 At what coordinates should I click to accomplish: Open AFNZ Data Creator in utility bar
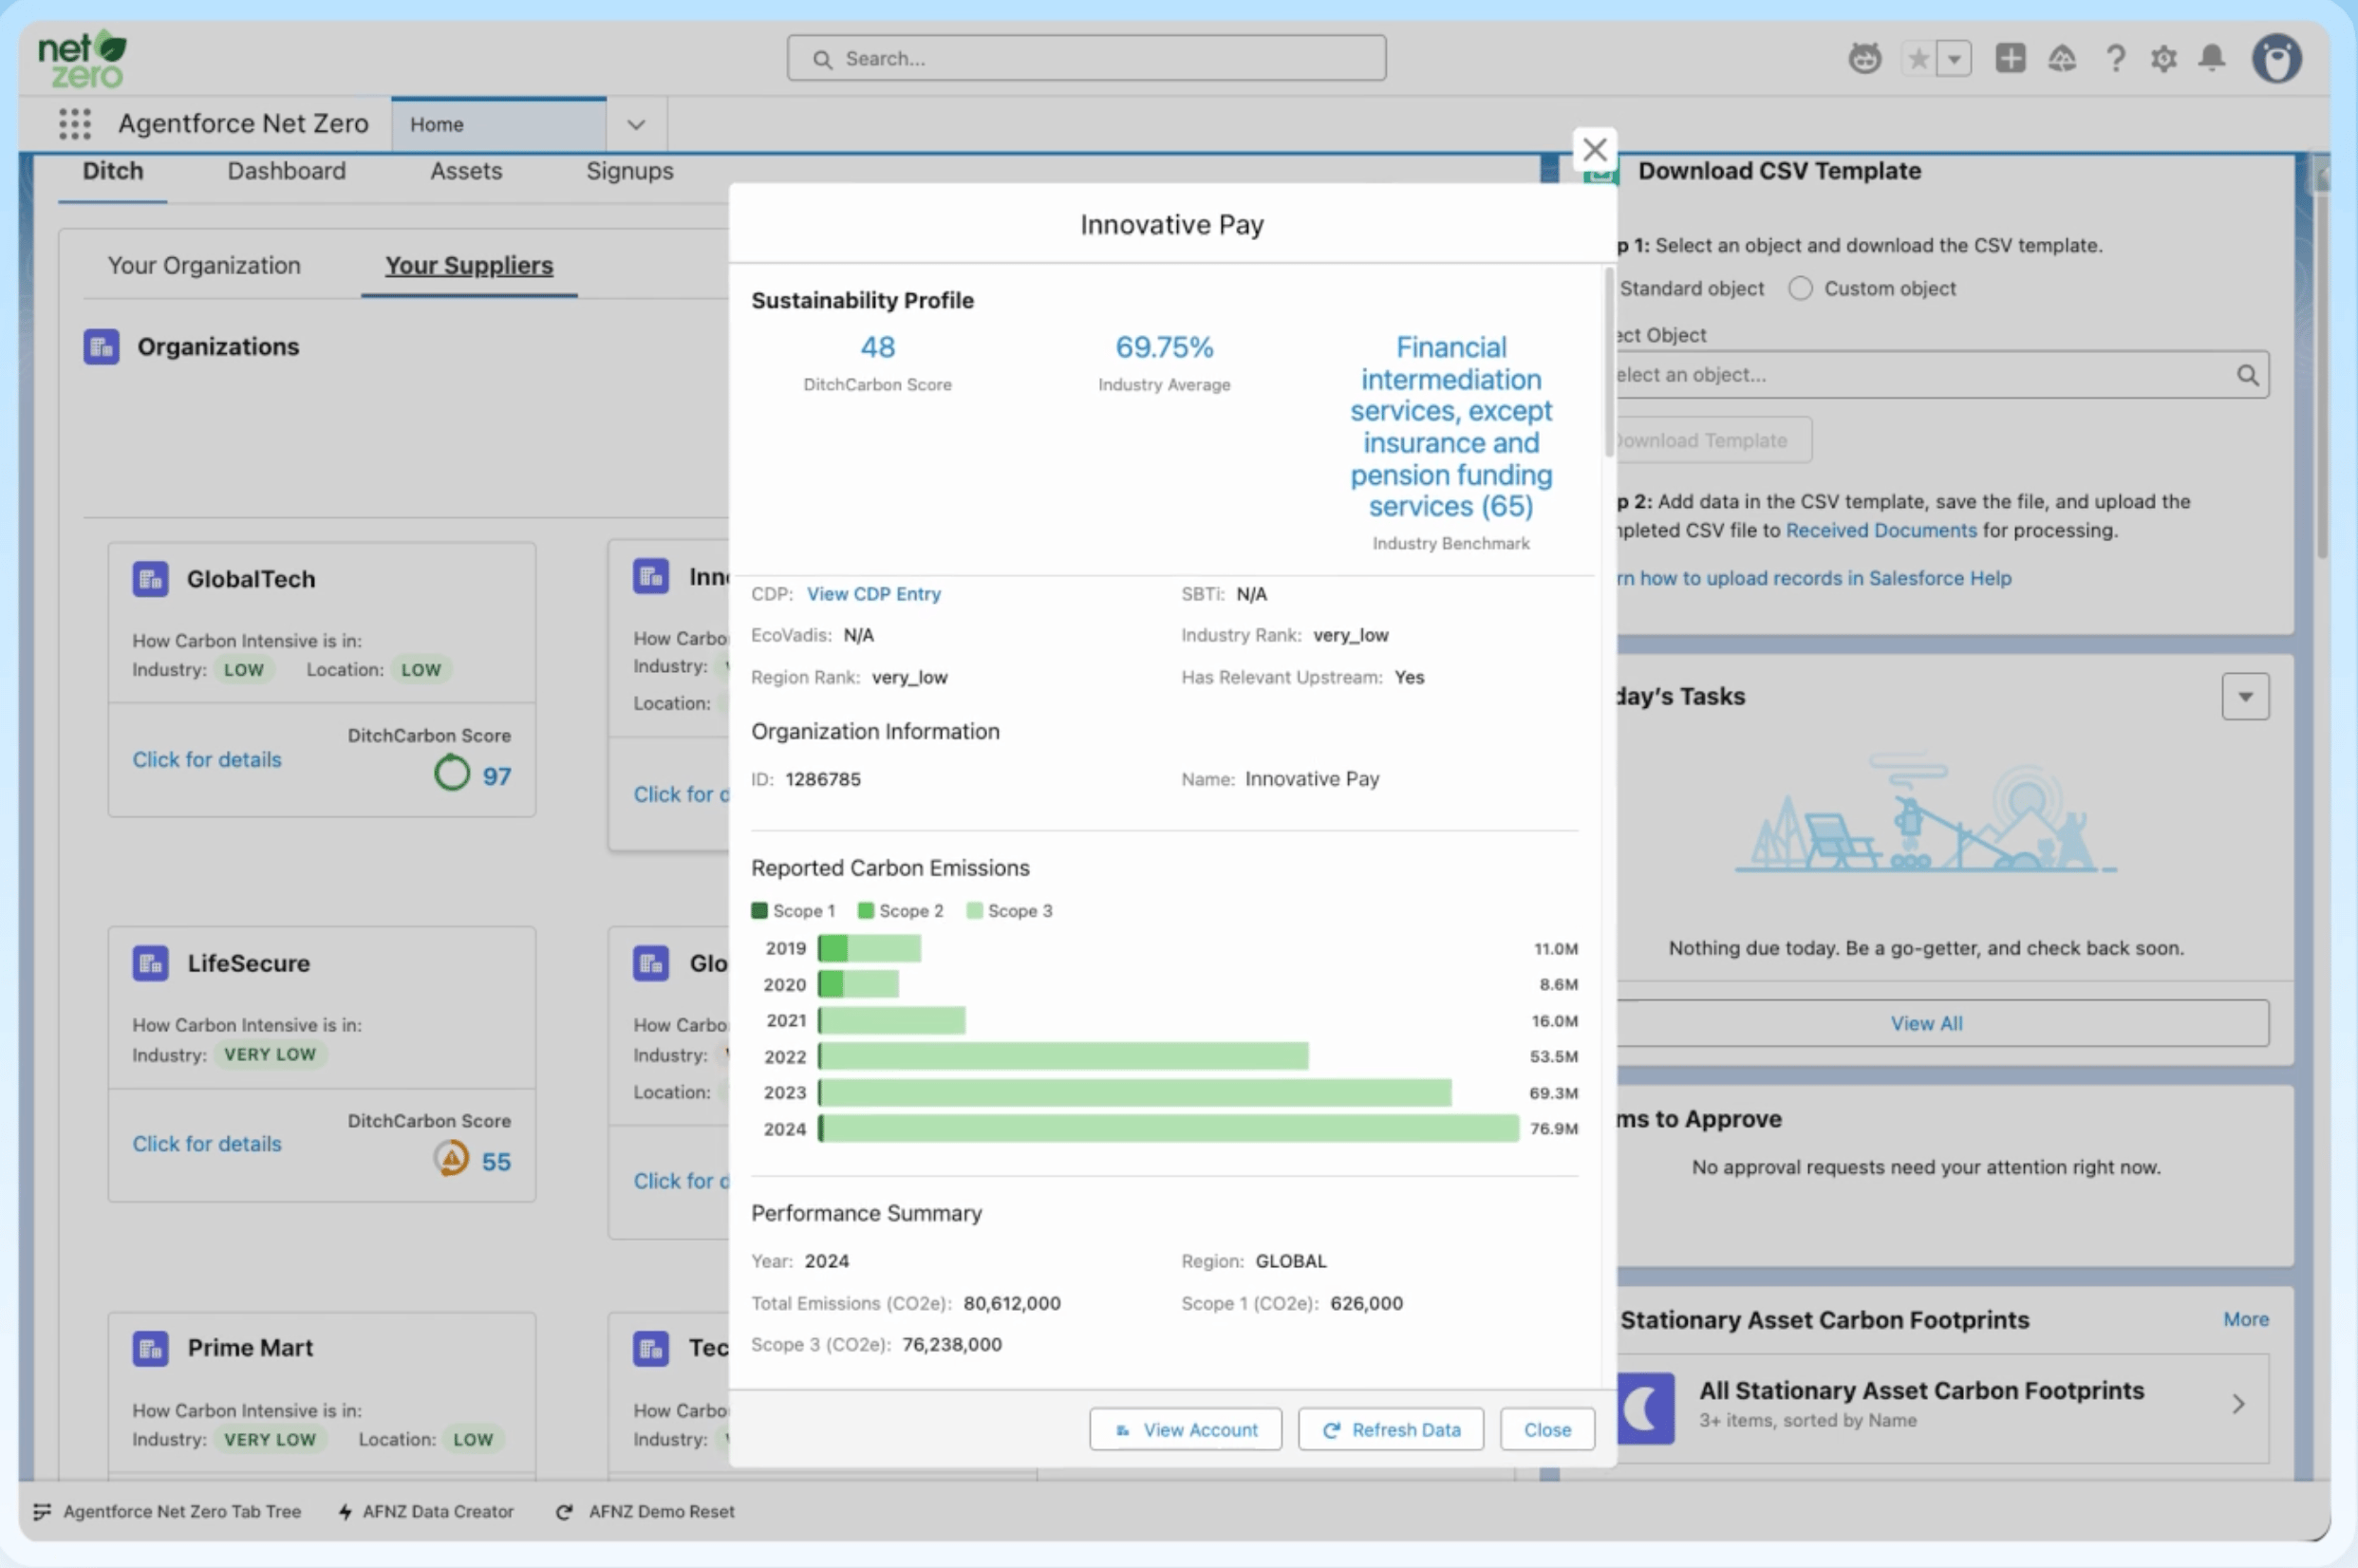[x=427, y=1512]
